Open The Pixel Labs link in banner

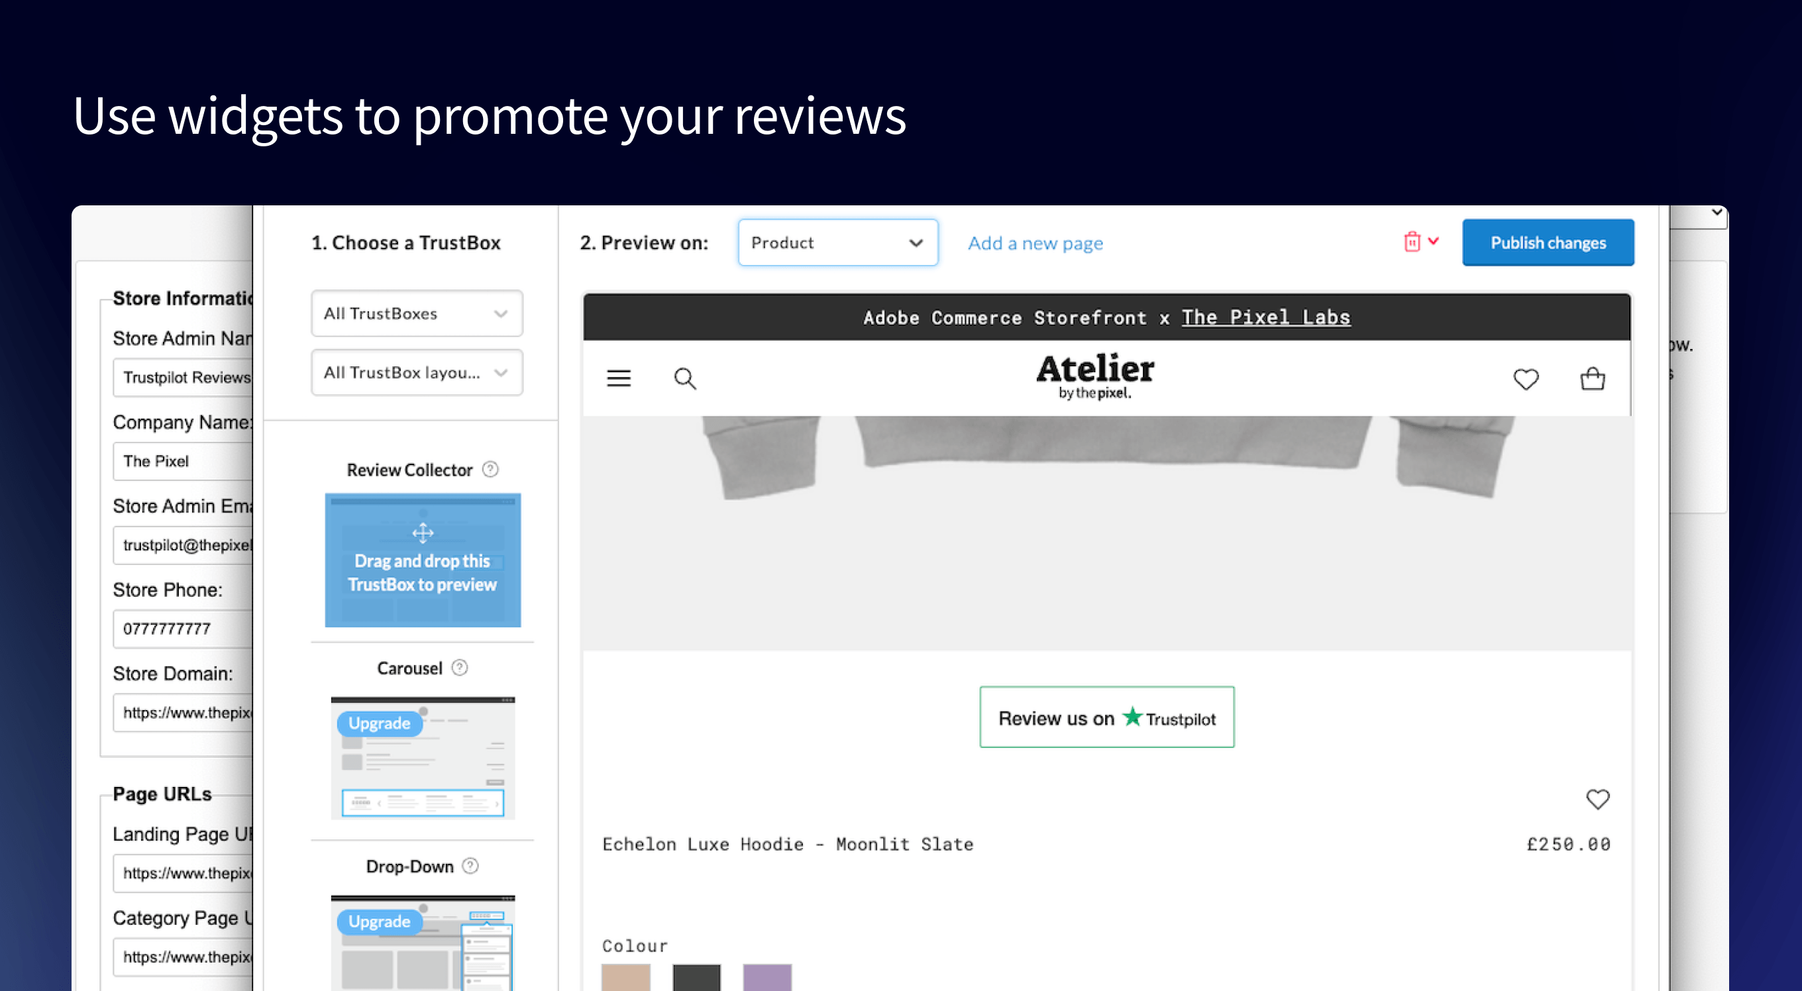coord(1265,317)
